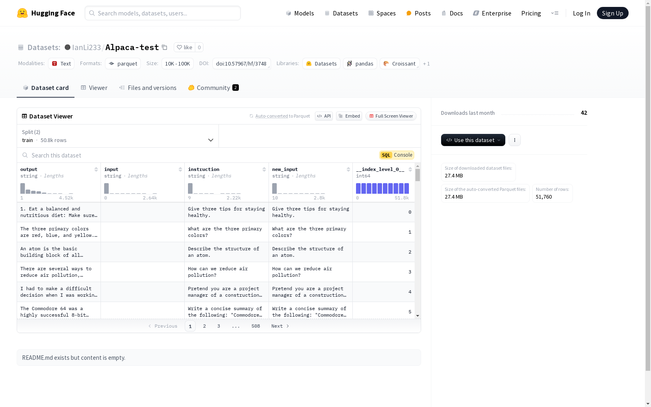This screenshot has width=651, height=407.
Task: Click the parquet format tag
Action: 123,63
